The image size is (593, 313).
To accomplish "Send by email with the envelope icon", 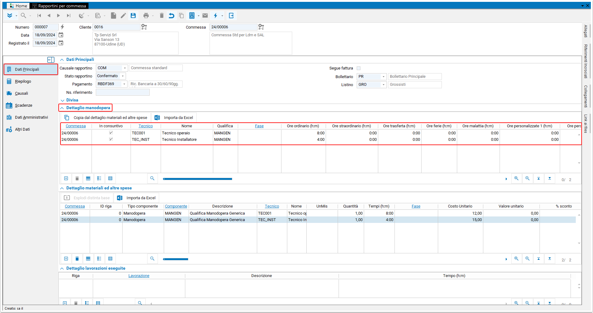I will [x=205, y=15].
